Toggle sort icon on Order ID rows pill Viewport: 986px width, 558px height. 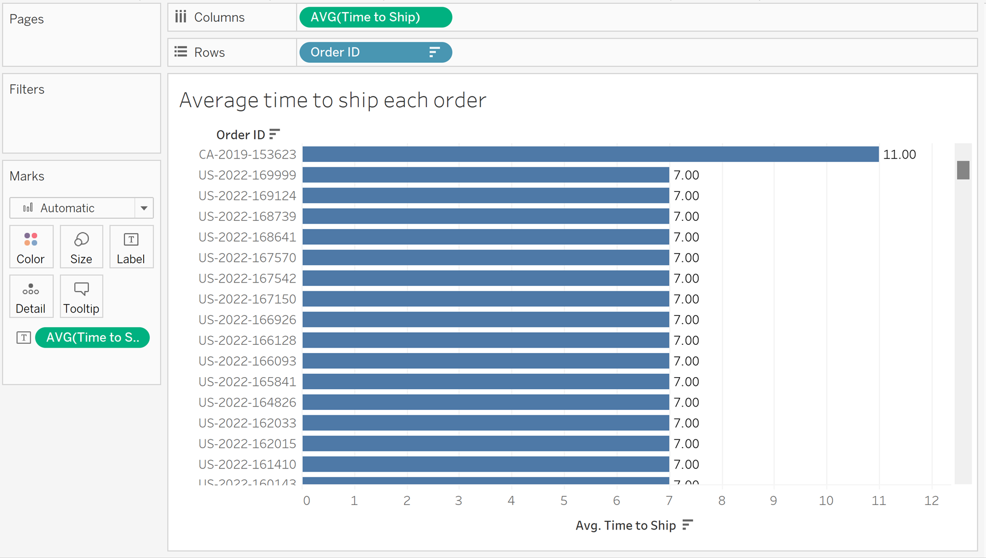[x=434, y=52]
